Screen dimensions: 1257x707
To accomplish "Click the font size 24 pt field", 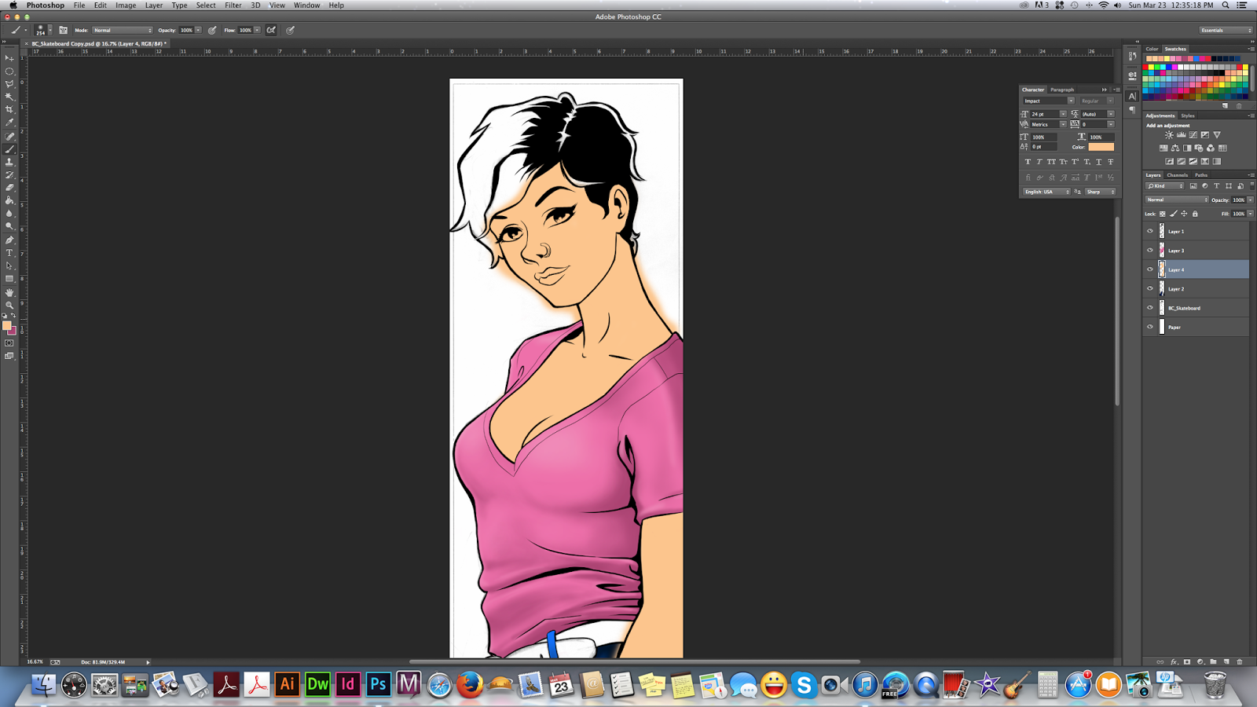I will 1045,114.
